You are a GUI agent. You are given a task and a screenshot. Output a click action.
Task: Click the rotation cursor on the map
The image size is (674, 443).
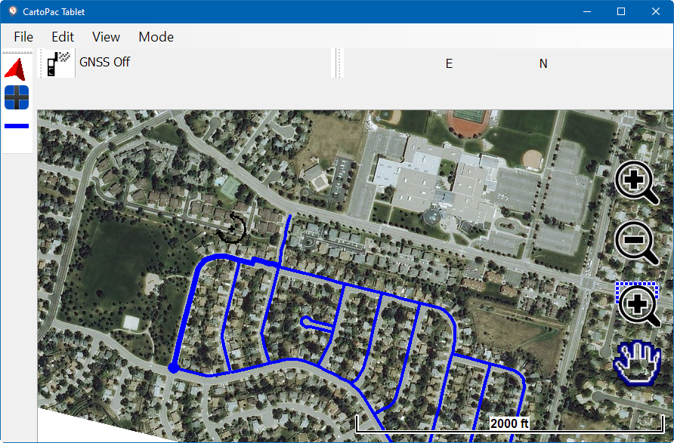[232, 229]
